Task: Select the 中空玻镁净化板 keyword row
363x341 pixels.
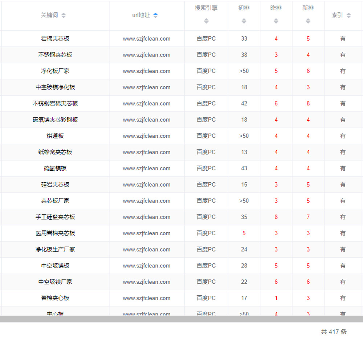Action: click(x=55, y=87)
